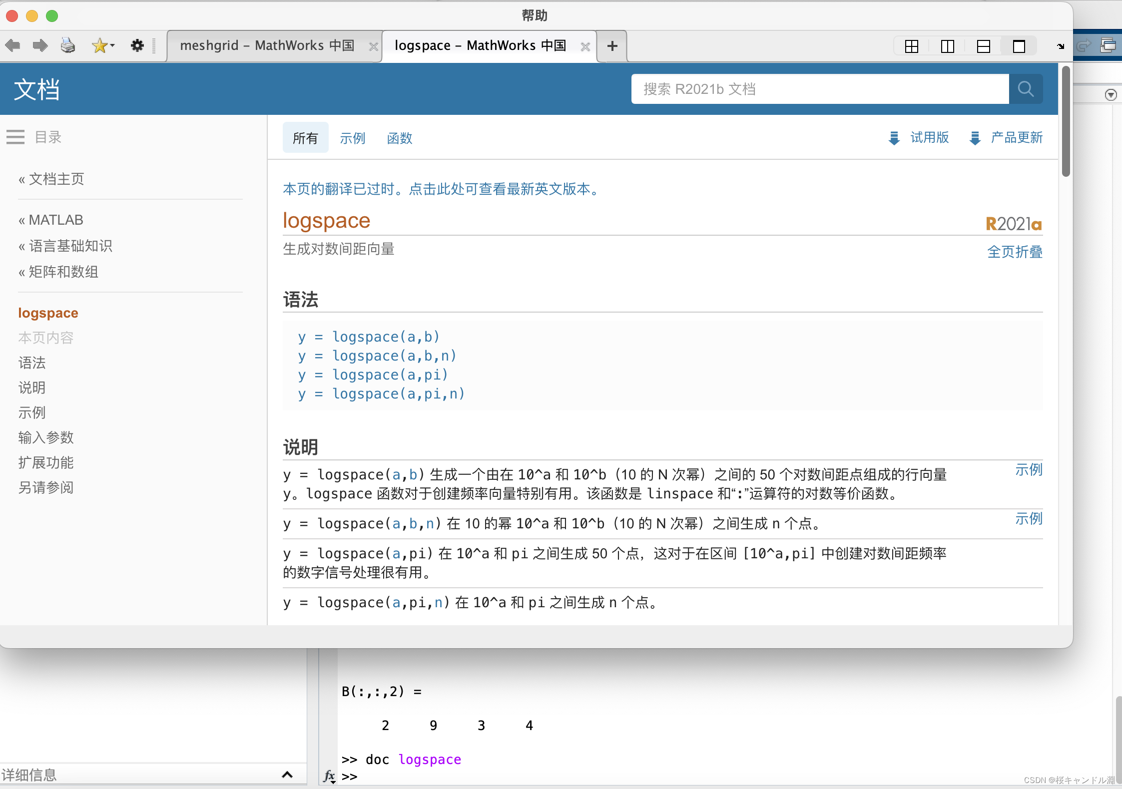Open the favorites star dropdown
Viewport: 1122px width, 789px height.
103,45
